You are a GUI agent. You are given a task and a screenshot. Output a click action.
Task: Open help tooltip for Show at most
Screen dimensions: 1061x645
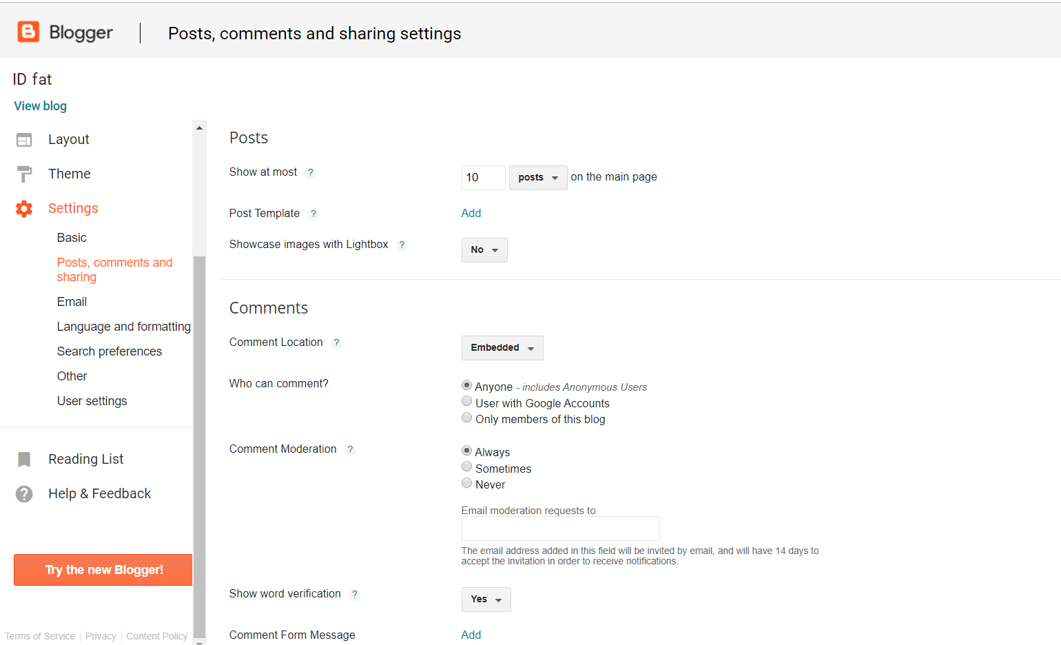point(311,172)
